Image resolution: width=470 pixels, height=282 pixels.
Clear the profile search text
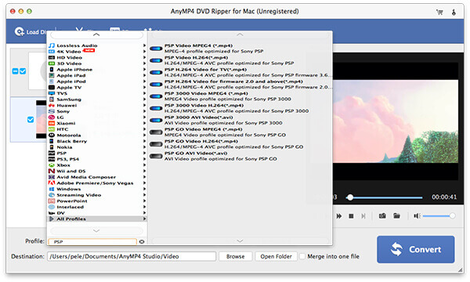142,242
